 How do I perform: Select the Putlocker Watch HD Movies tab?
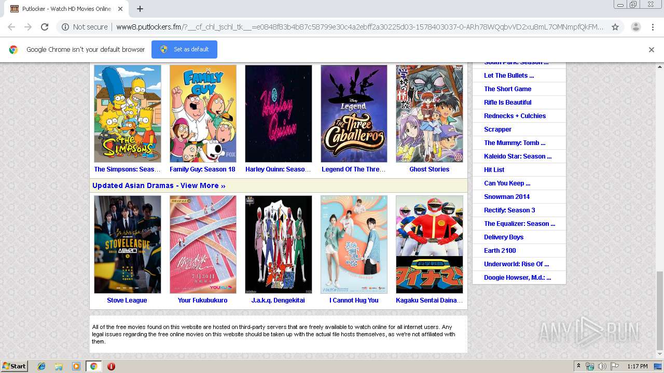point(66,9)
